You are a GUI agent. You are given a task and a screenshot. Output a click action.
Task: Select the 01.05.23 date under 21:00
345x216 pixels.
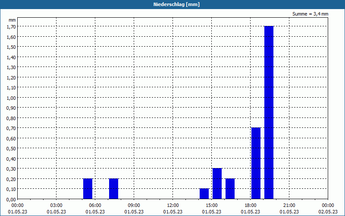[289, 212]
